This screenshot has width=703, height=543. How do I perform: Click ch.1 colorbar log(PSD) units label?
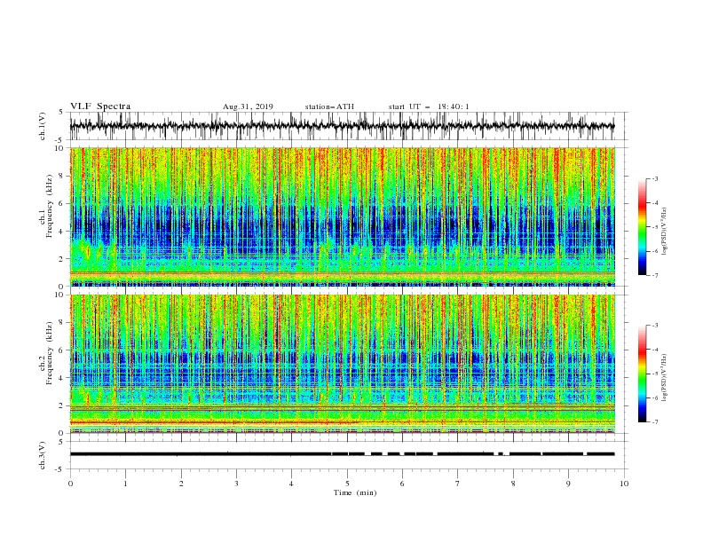(664, 232)
